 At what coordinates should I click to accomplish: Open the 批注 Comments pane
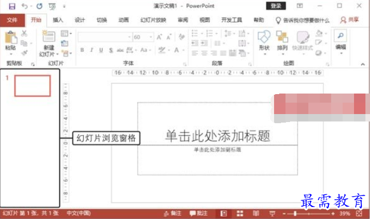click(199, 213)
